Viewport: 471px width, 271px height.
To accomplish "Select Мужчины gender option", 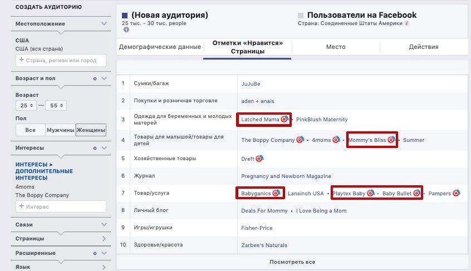I will coord(60,130).
